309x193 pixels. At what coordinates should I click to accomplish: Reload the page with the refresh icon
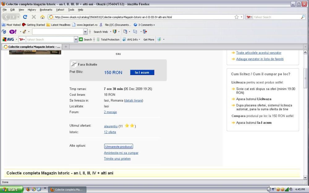point(25,17)
